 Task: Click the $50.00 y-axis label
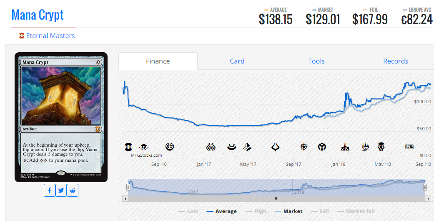click(x=424, y=129)
